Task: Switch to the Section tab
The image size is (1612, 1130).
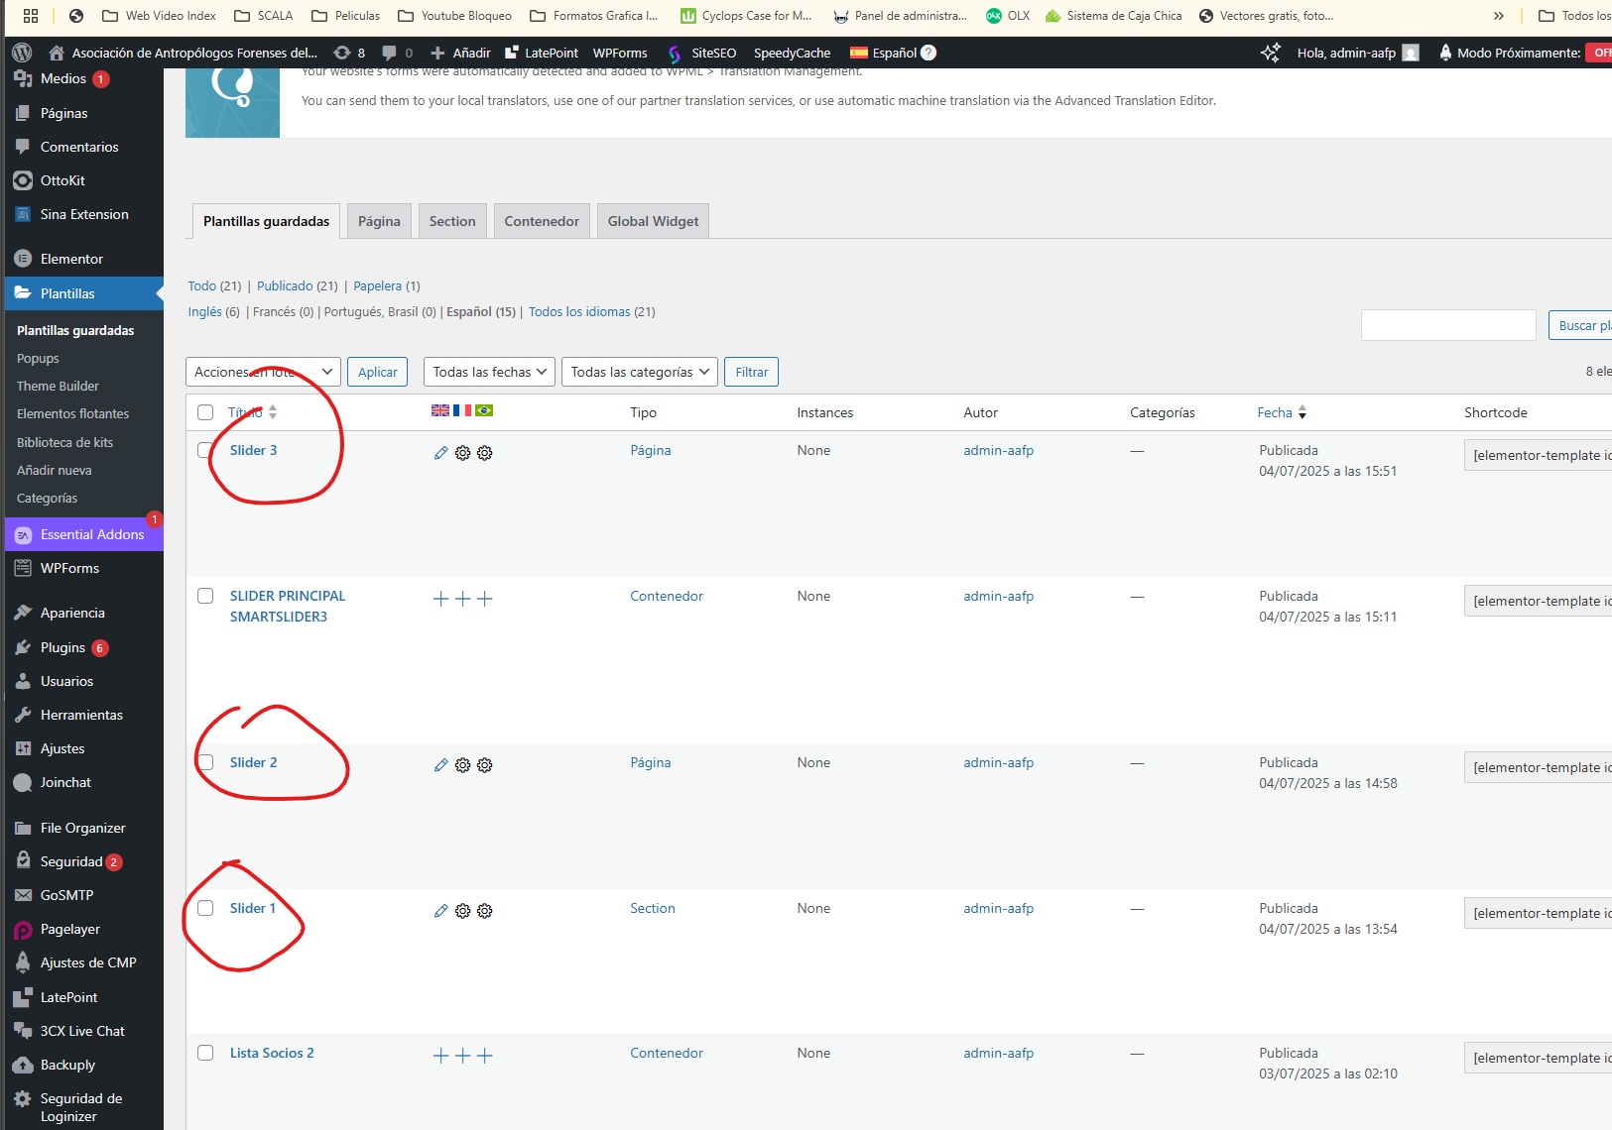Action: 452,221
